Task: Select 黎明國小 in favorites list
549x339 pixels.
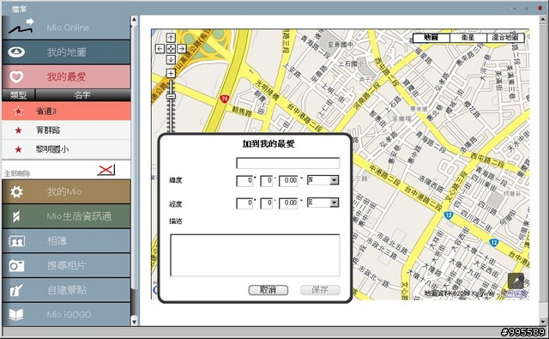Action: 66,149
